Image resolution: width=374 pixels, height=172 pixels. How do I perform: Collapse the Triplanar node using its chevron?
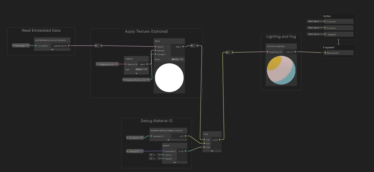tap(136, 73)
